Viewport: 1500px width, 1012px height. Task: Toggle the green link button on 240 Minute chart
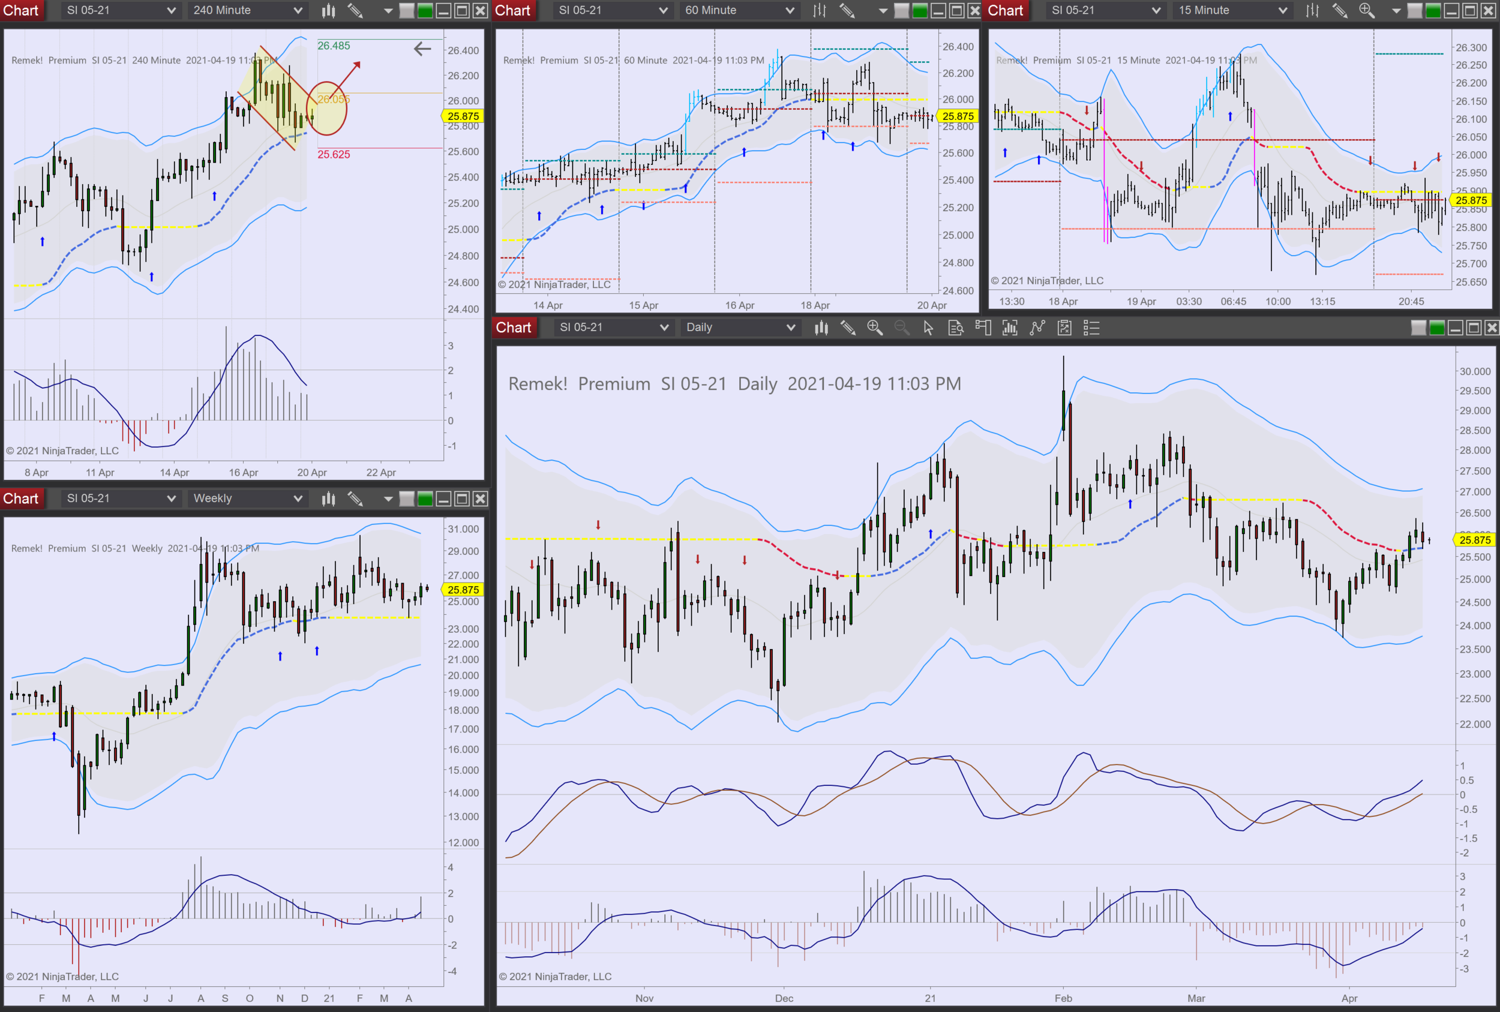425,10
